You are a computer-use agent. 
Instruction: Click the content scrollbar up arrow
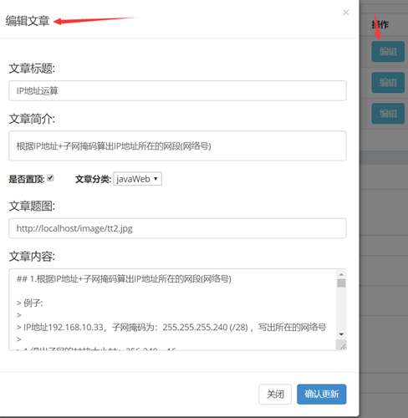tap(341, 274)
